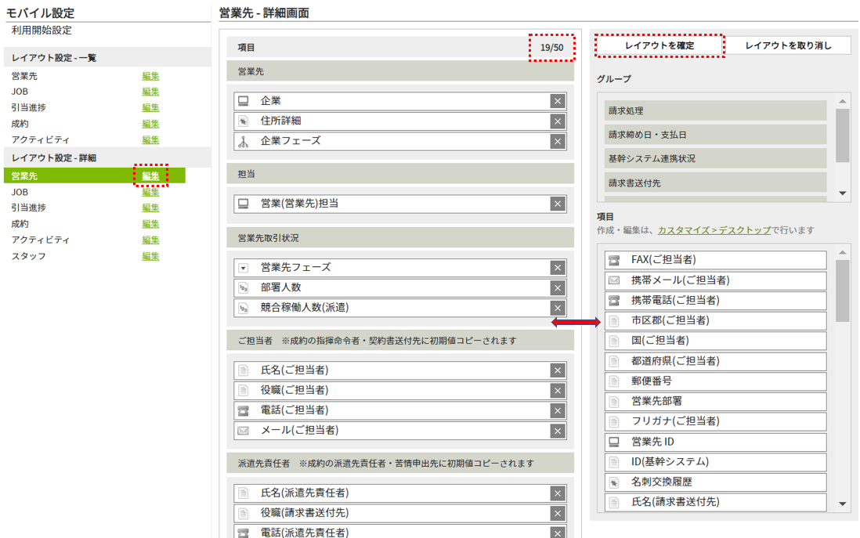Remove 営業先フェーズ using X icon

pyautogui.click(x=557, y=268)
